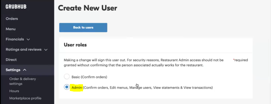Click the Create New User heading
Screen dimensions: 271x104
87,8
